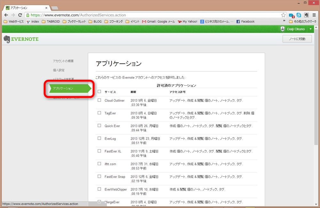
Task: Select アカウントの概要 in the sidebar
Action: (63, 61)
